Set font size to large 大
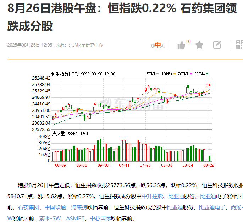Screen dimensions: 243x222 click(162, 45)
